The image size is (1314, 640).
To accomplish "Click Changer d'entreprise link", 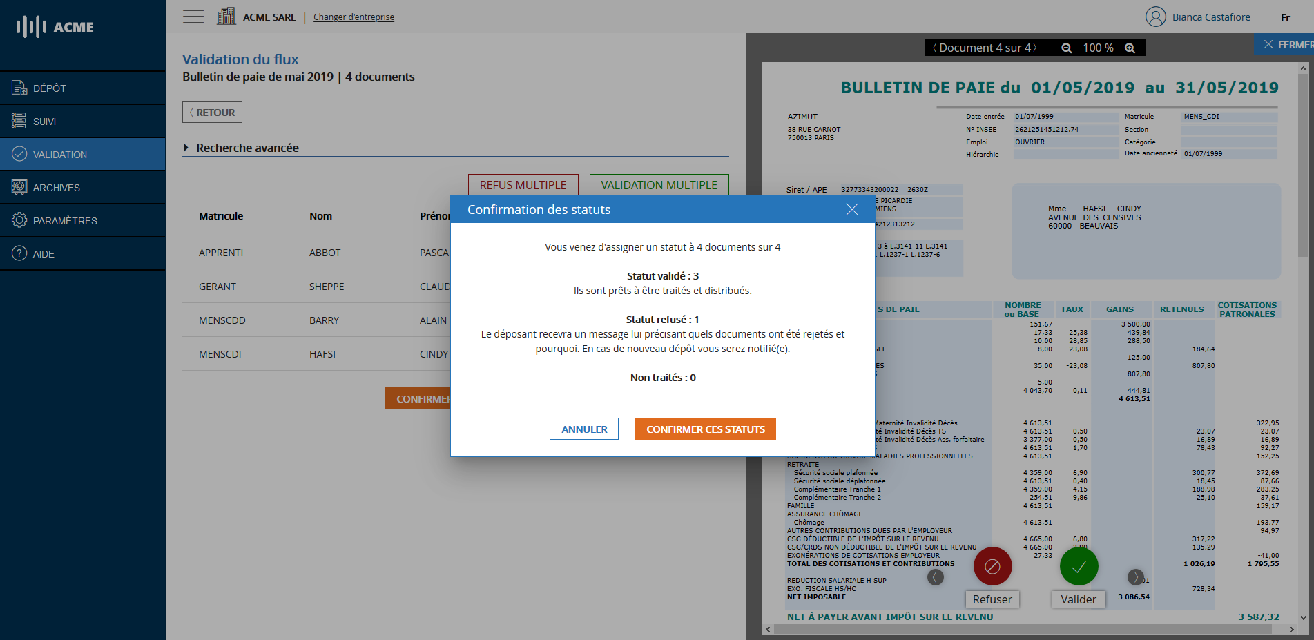I will pyautogui.click(x=353, y=17).
